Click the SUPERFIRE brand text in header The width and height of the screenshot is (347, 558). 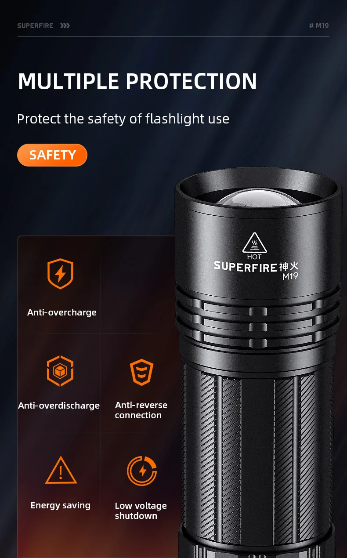[35, 26]
